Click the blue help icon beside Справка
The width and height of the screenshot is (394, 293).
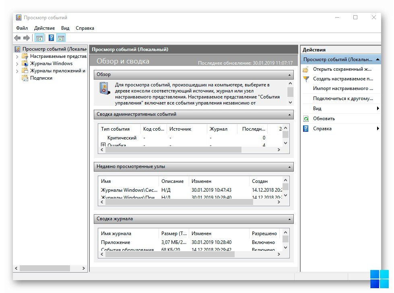point(306,129)
